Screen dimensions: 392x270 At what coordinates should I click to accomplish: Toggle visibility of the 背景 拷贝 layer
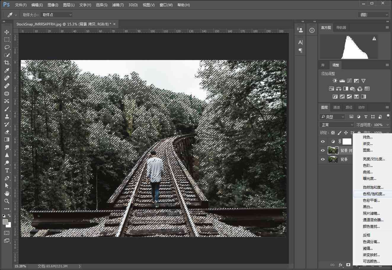[x=323, y=151]
